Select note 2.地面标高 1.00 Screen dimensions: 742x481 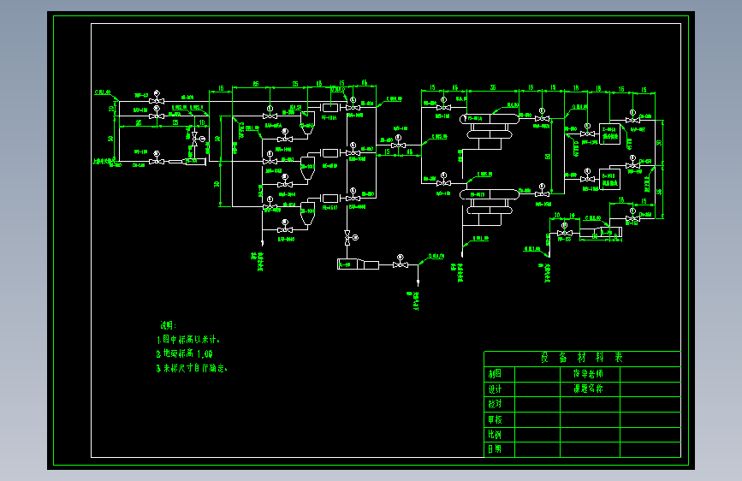185,353
